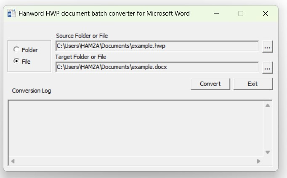Click the Word document app icon in title bar

coord(12,13)
